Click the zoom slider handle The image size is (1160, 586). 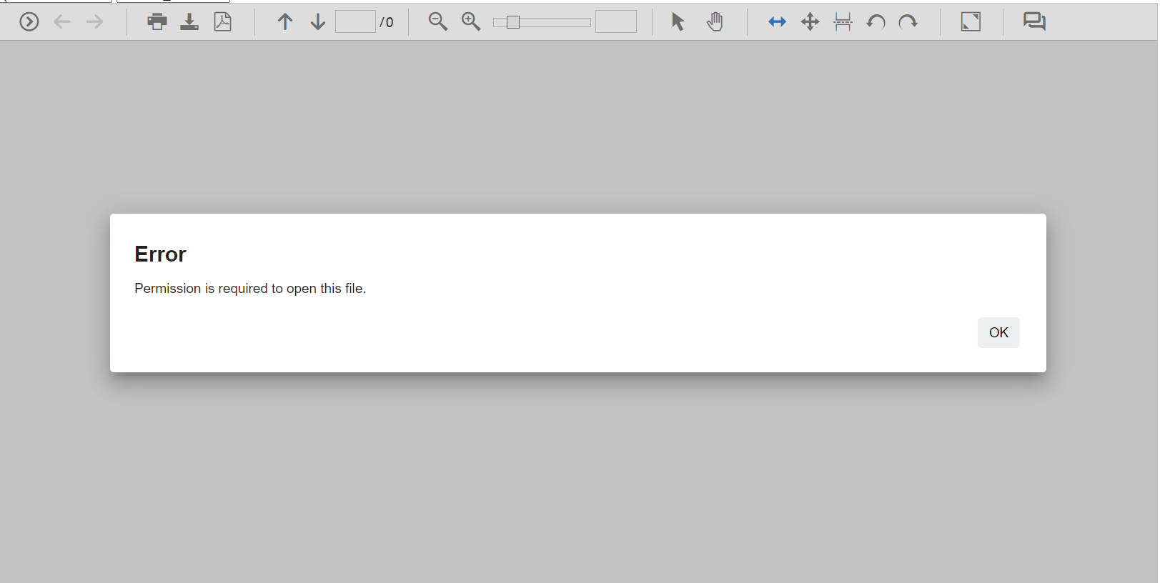click(512, 23)
